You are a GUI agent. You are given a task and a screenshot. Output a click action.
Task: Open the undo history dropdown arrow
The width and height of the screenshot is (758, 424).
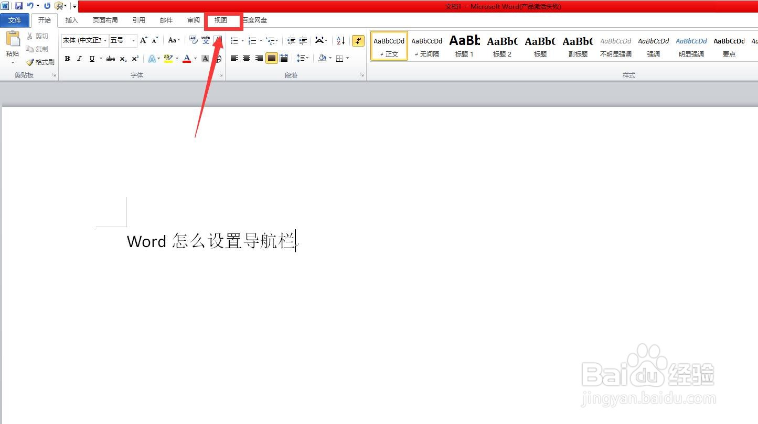[38, 6]
